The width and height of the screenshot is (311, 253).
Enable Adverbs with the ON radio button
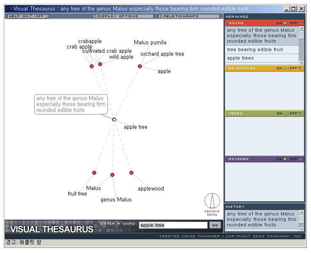pyautogui.click(x=285, y=159)
